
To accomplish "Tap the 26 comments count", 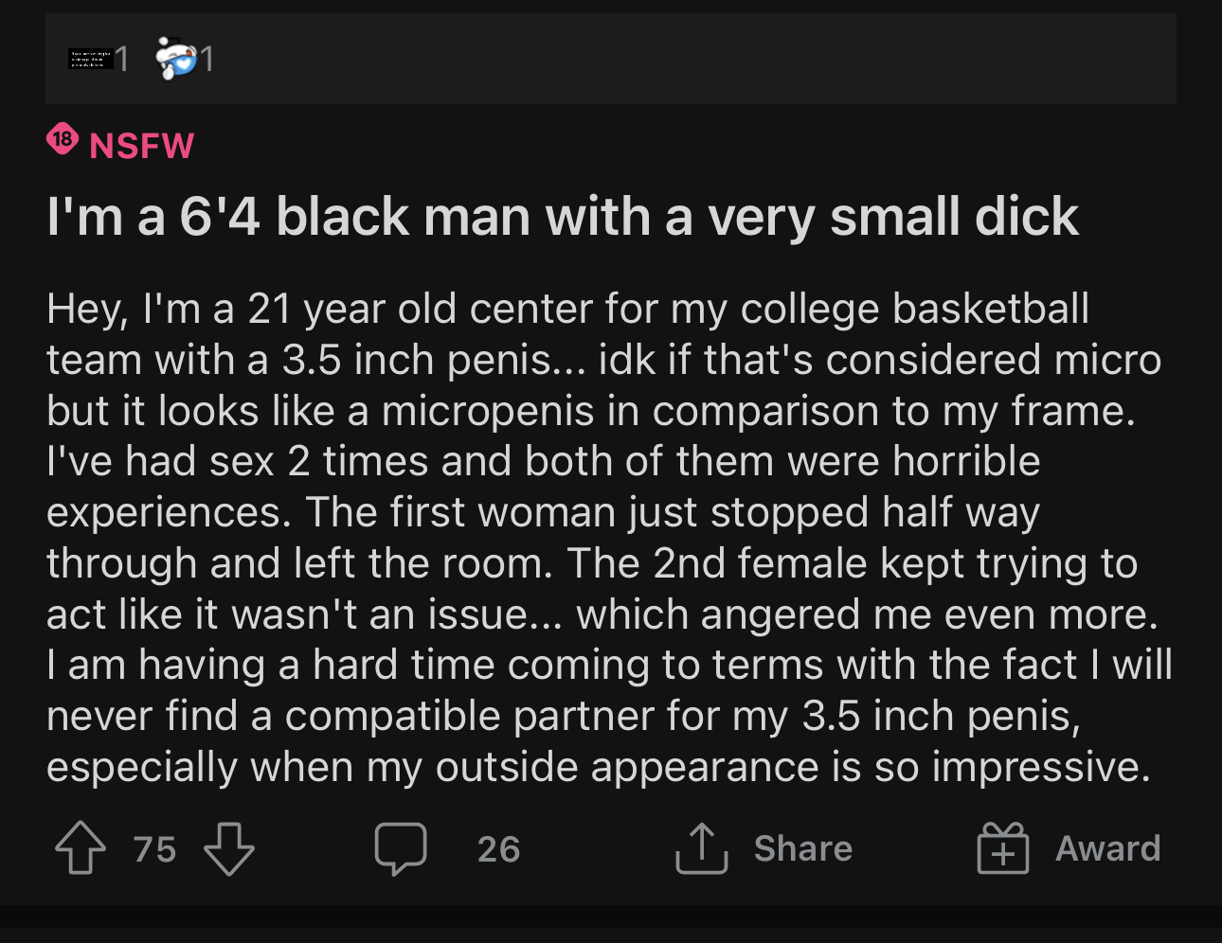I will click(x=499, y=849).
